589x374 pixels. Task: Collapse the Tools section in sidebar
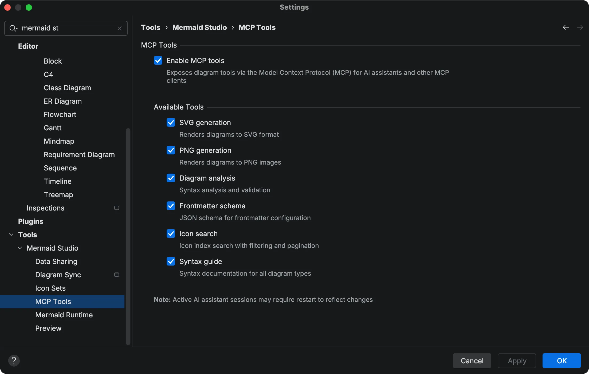pos(11,234)
